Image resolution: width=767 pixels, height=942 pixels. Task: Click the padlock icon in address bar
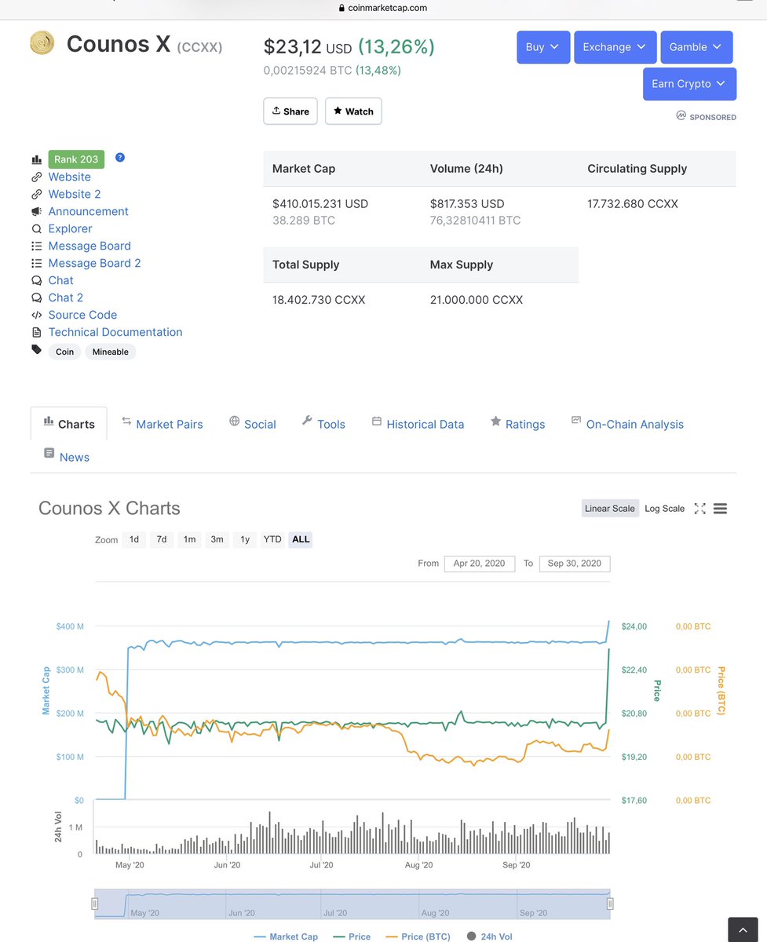(x=341, y=8)
